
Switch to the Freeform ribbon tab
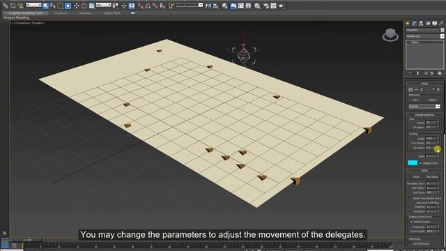pos(61,13)
